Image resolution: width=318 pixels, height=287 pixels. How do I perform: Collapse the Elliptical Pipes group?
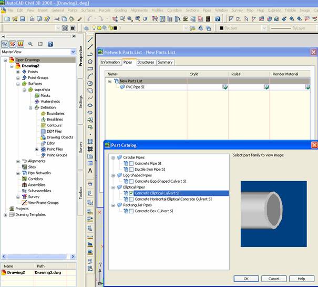tap(113, 187)
